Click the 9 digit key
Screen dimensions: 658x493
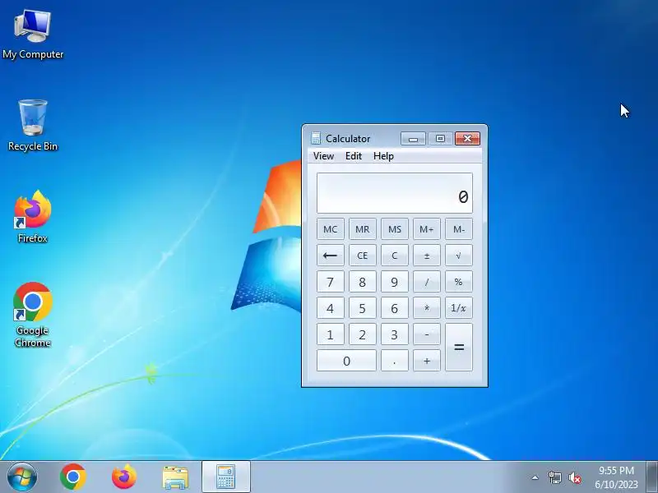point(395,282)
